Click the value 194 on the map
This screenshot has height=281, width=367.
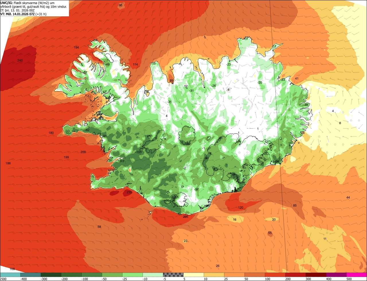coord(76,47)
